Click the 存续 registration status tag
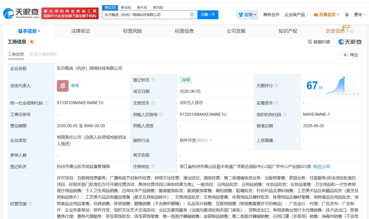 tap(186, 80)
